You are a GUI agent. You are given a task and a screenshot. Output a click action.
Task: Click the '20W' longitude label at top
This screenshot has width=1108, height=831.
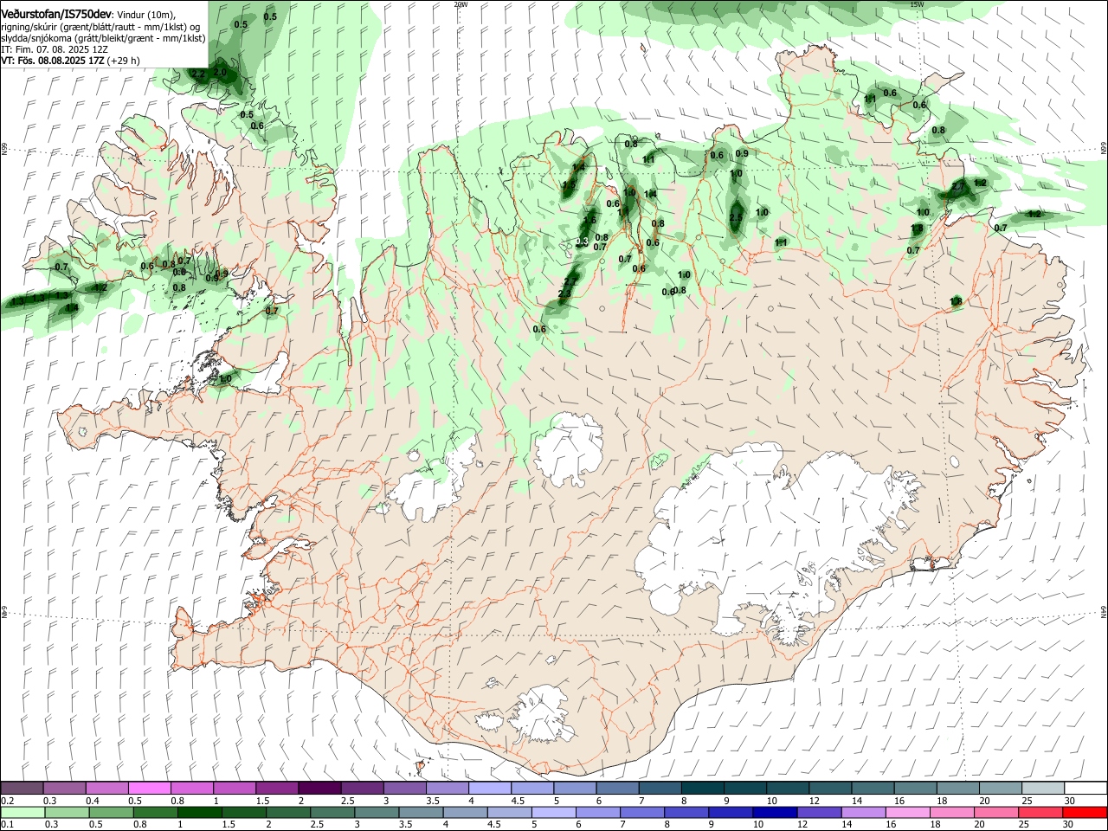tap(461, 4)
